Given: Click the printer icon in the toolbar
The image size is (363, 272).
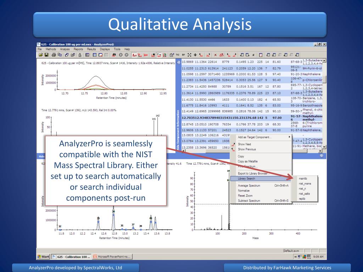Looking at the screenshot, I should click(54, 55).
